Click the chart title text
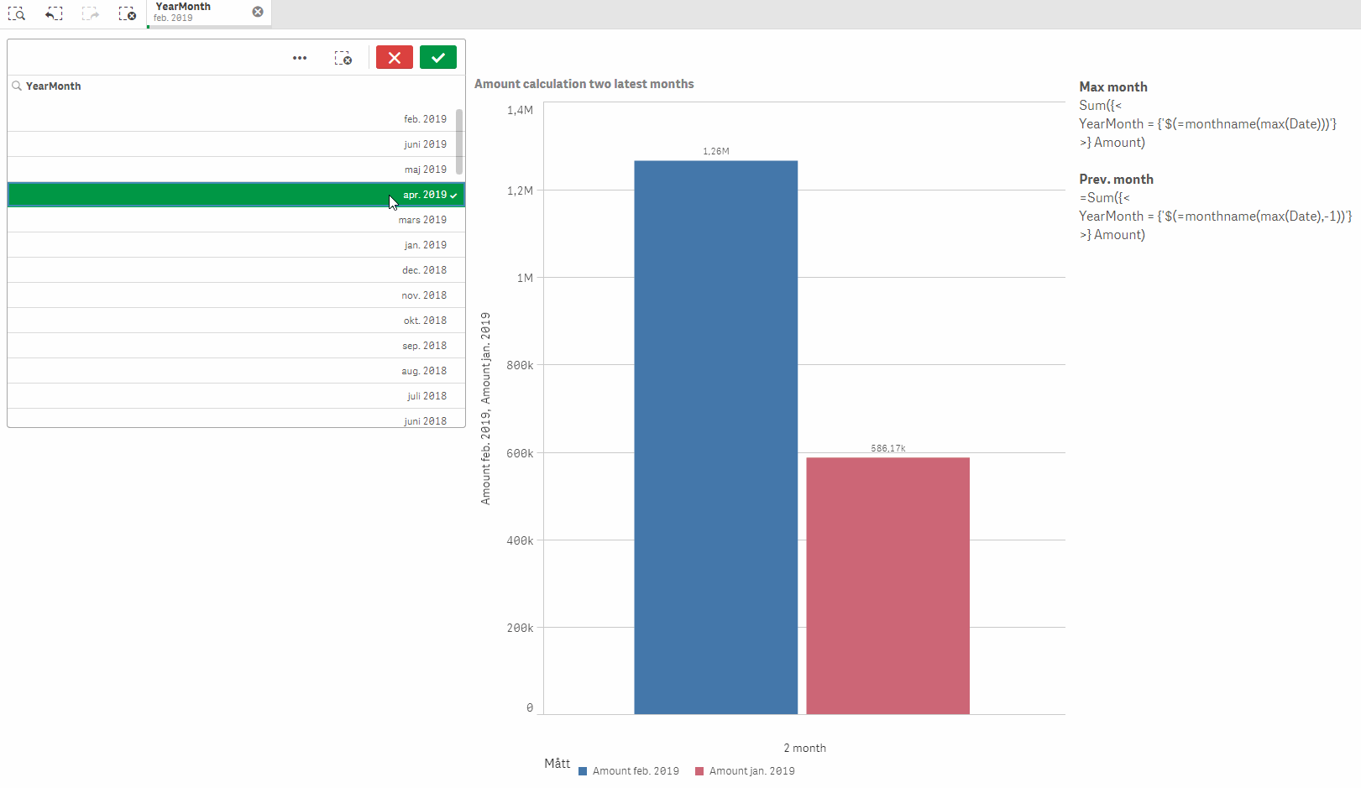This screenshot has width=1361, height=788. coord(584,84)
